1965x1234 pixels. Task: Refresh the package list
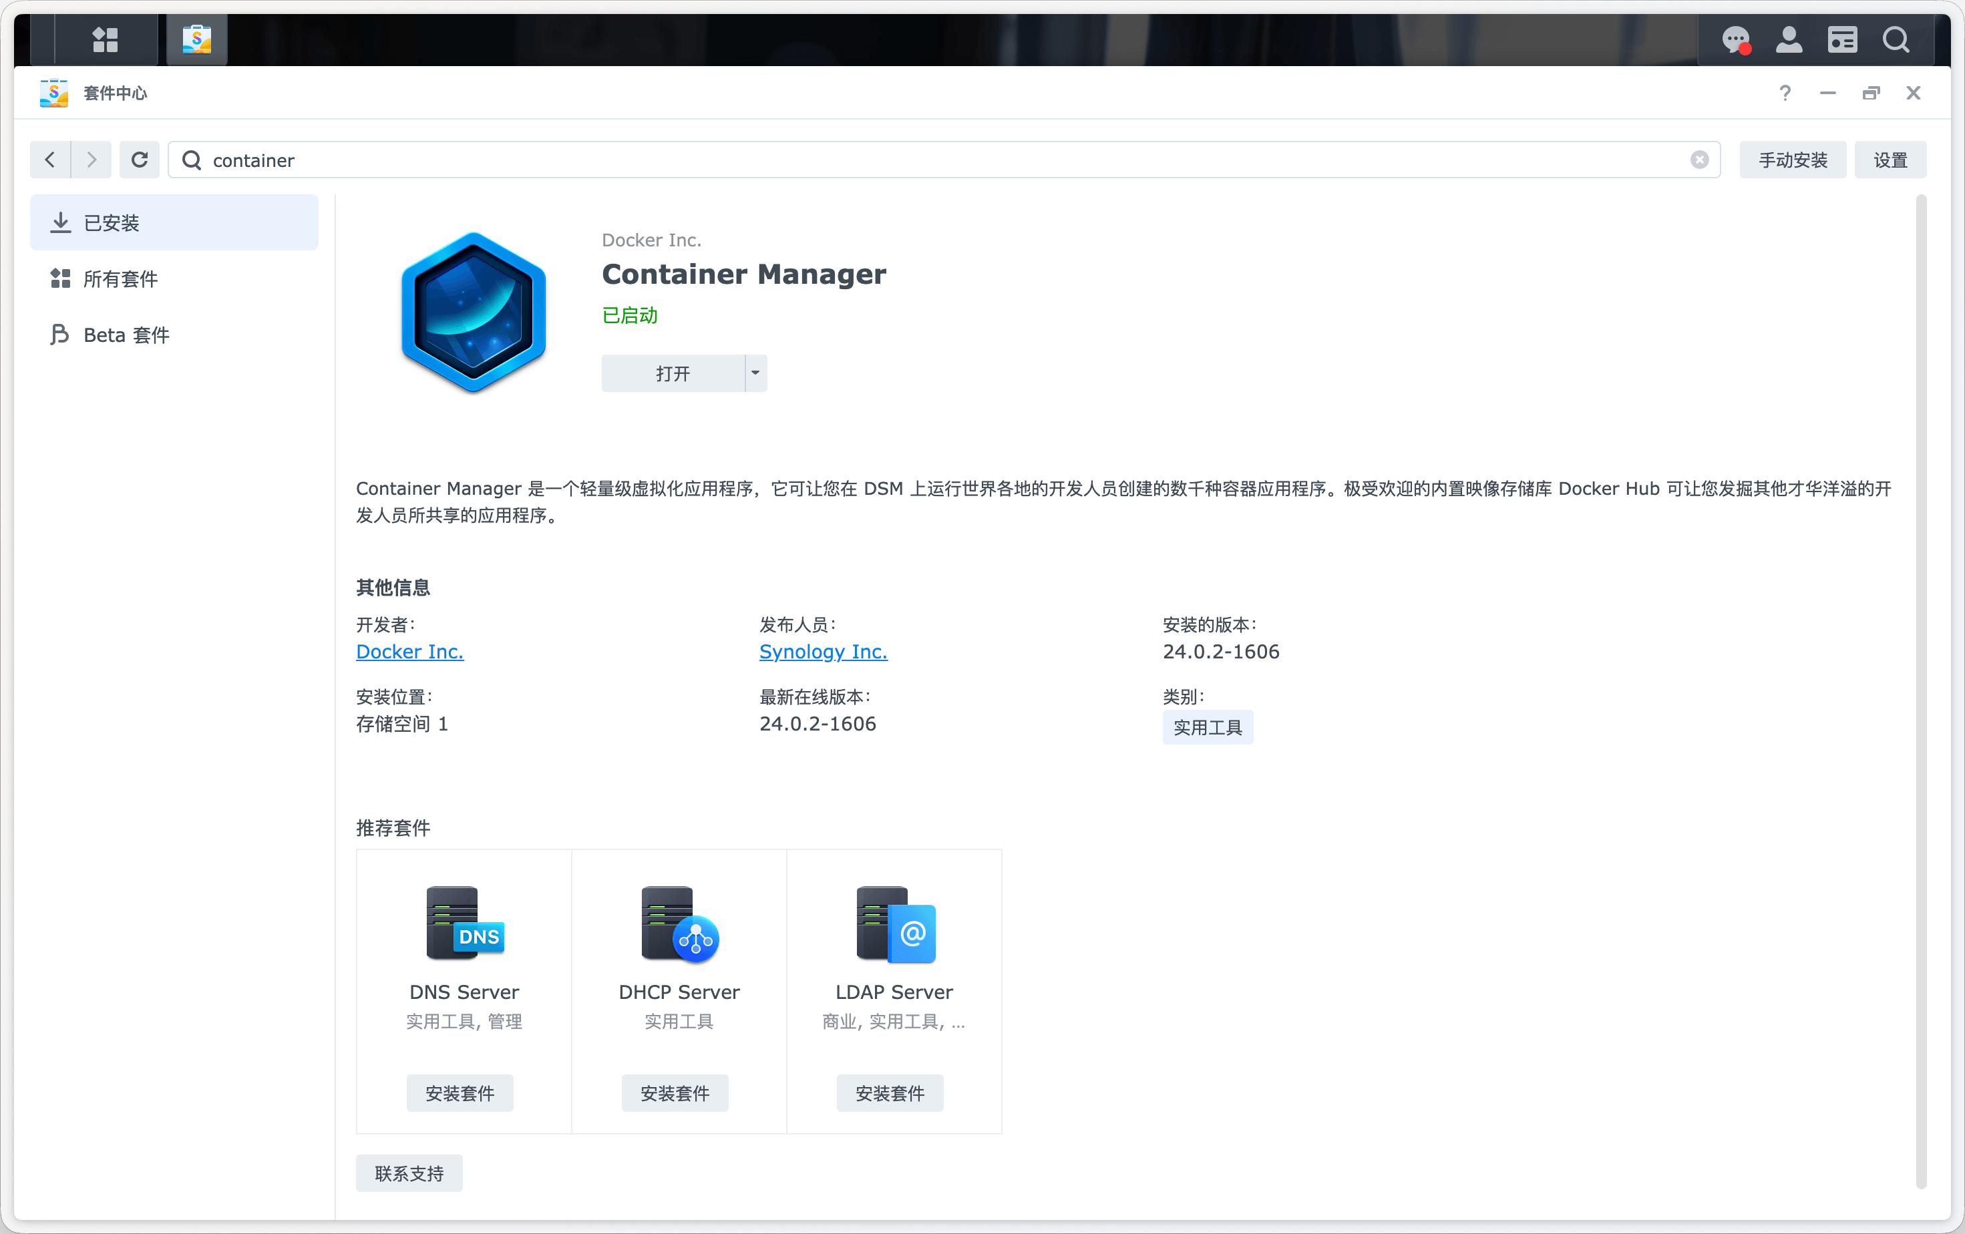(140, 160)
